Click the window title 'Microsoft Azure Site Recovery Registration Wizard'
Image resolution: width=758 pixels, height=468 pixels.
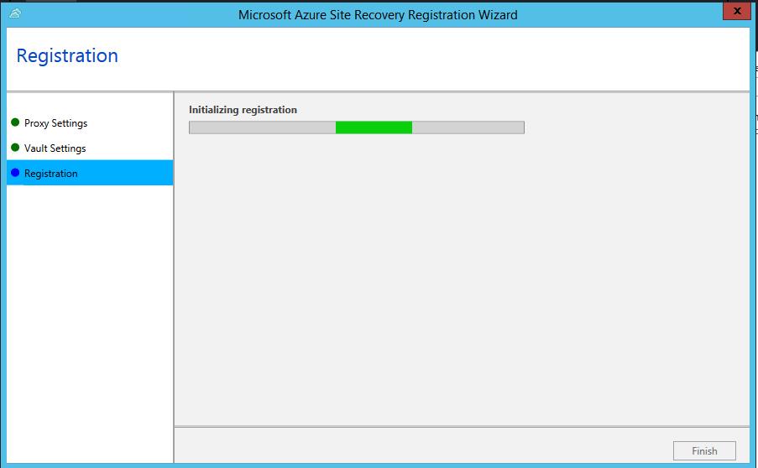(x=378, y=15)
